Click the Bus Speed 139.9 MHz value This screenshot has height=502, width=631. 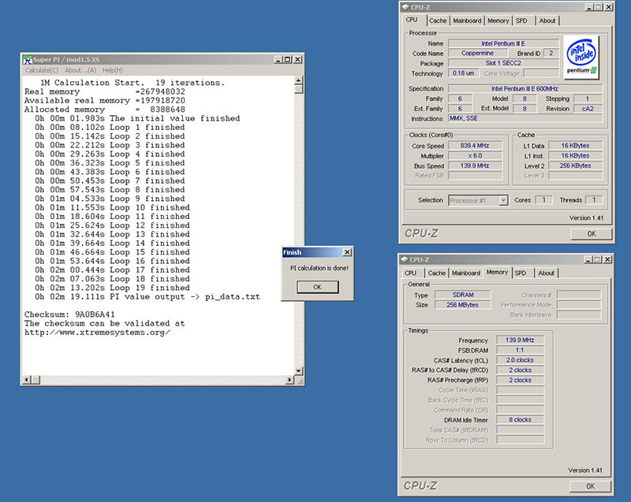[475, 165]
